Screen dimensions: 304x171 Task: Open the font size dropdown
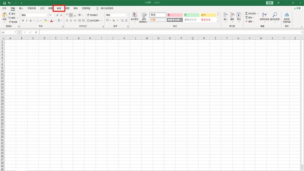point(54,15)
